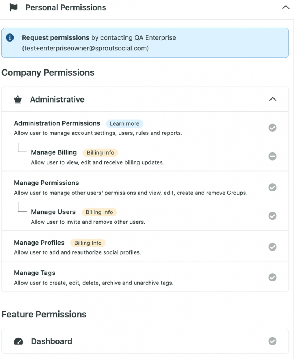
Task: Click the Manage Billing label
Action: pyautogui.click(x=54, y=152)
